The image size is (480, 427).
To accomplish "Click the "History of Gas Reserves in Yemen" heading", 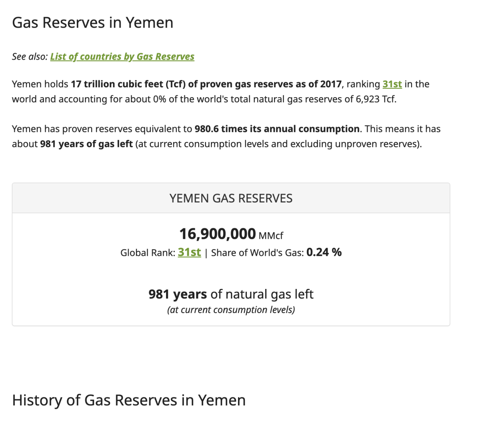I will click(129, 400).
